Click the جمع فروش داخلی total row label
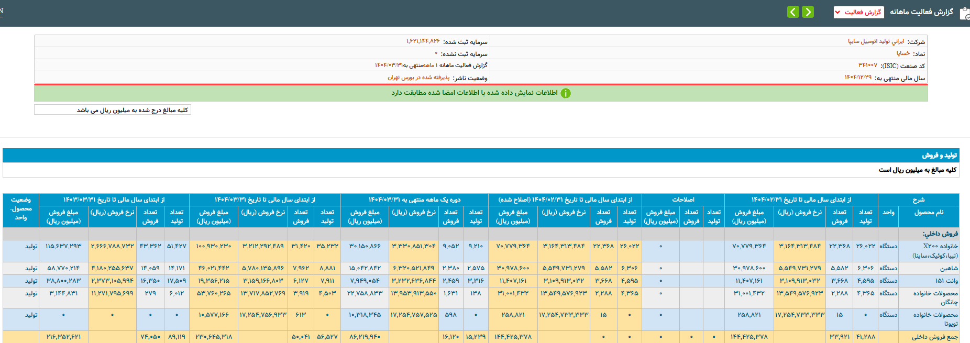 click(x=934, y=337)
